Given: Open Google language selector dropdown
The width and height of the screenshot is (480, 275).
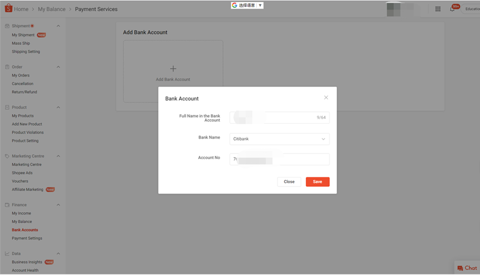Looking at the screenshot, I should pos(247,5).
